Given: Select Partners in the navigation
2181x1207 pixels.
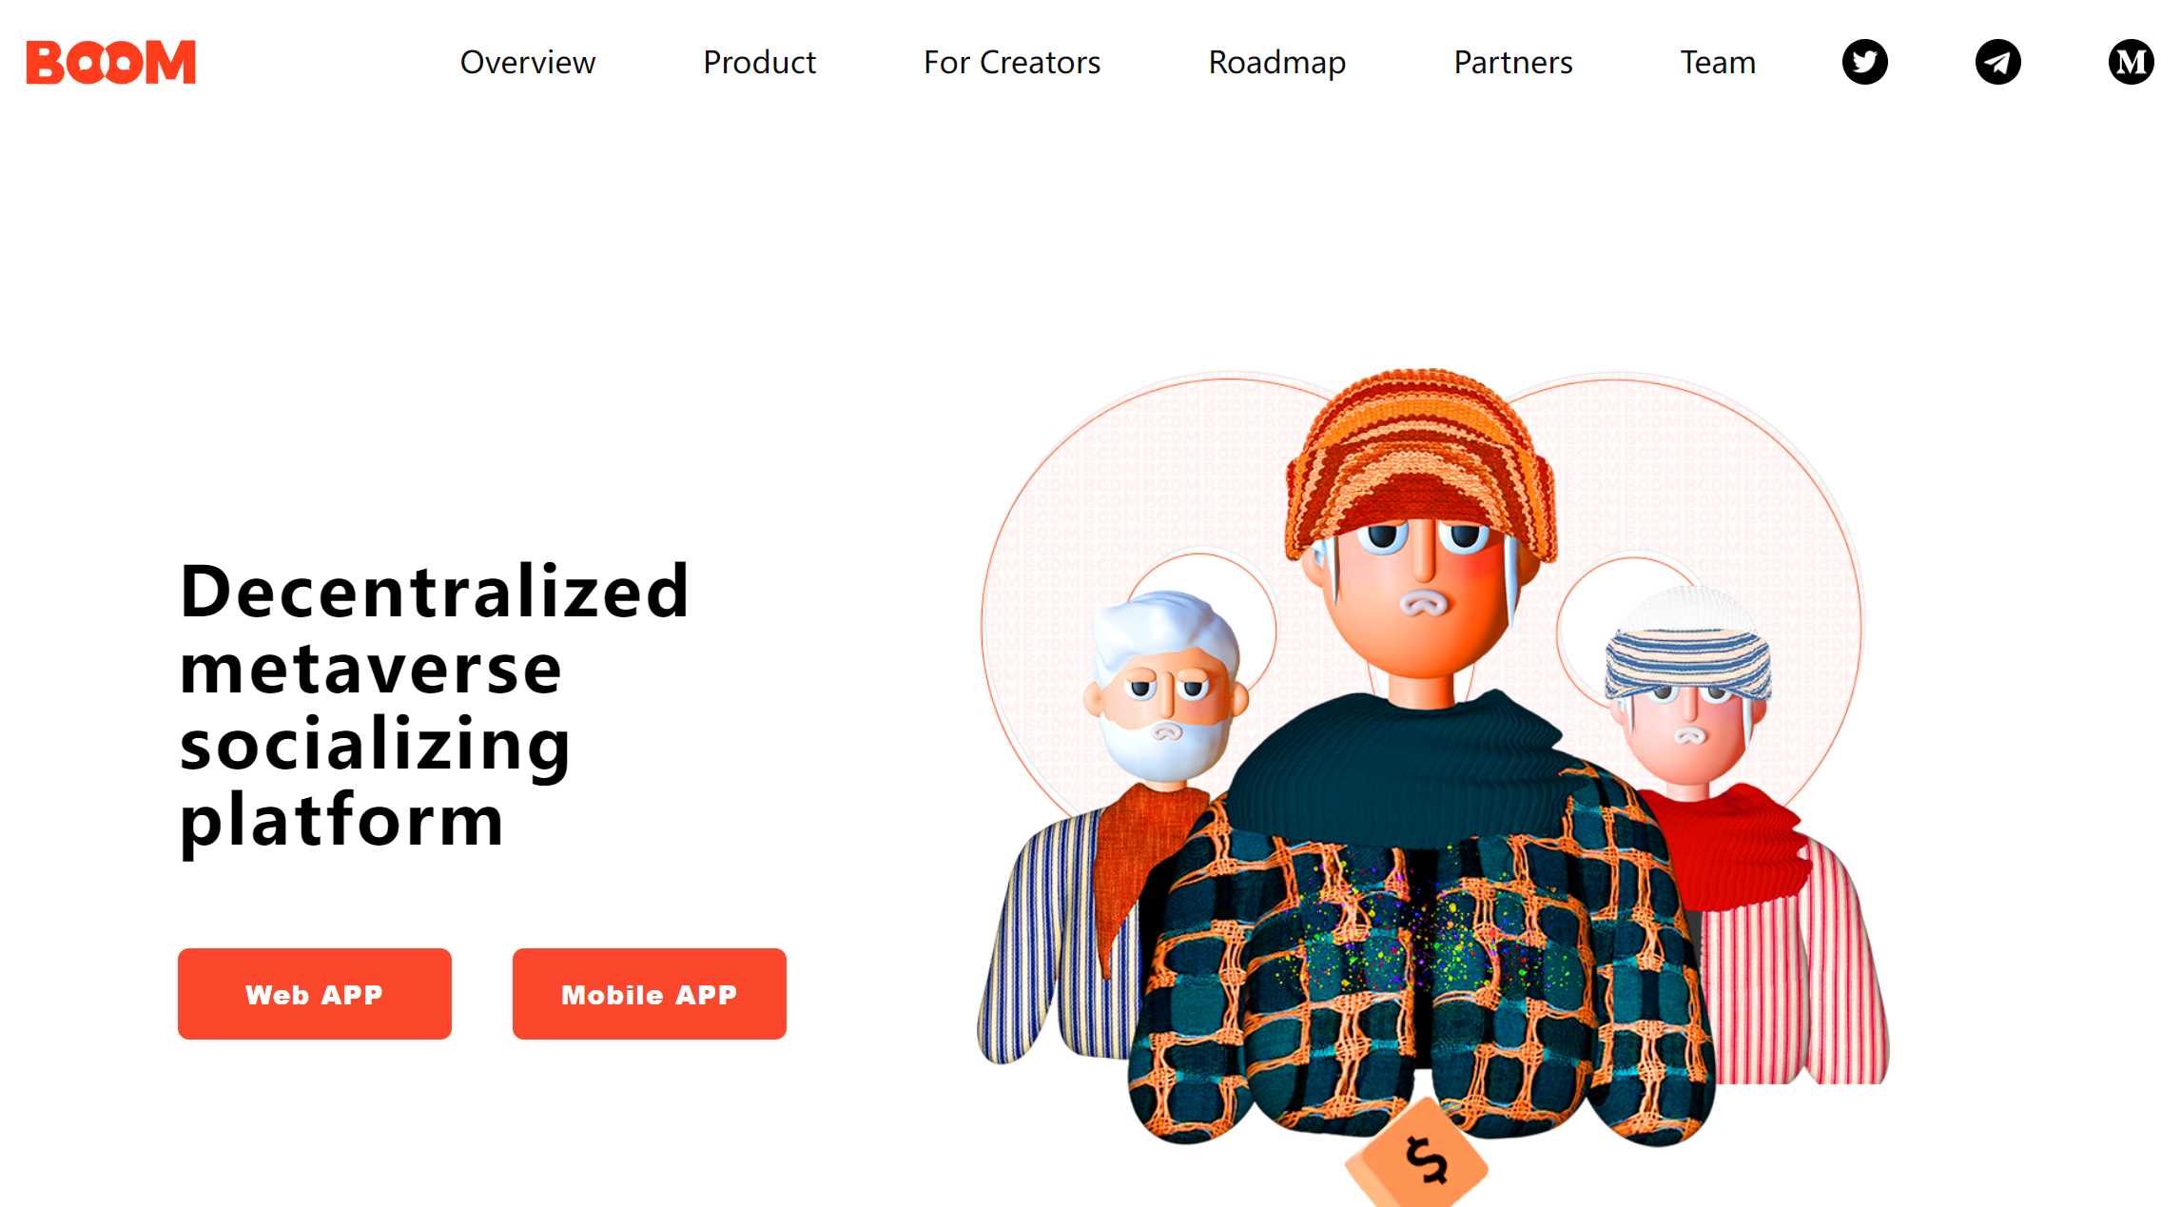Looking at the screenshot, I should 1513,62.
